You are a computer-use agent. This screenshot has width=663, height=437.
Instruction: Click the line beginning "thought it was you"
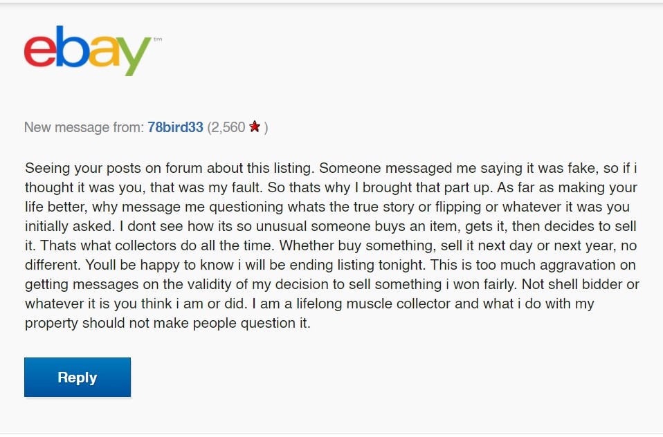click(331, 187)
